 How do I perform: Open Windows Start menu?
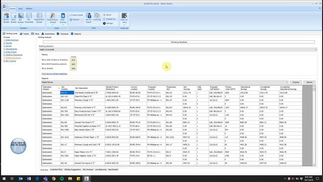pyautogui.click(x=4, y=178)
